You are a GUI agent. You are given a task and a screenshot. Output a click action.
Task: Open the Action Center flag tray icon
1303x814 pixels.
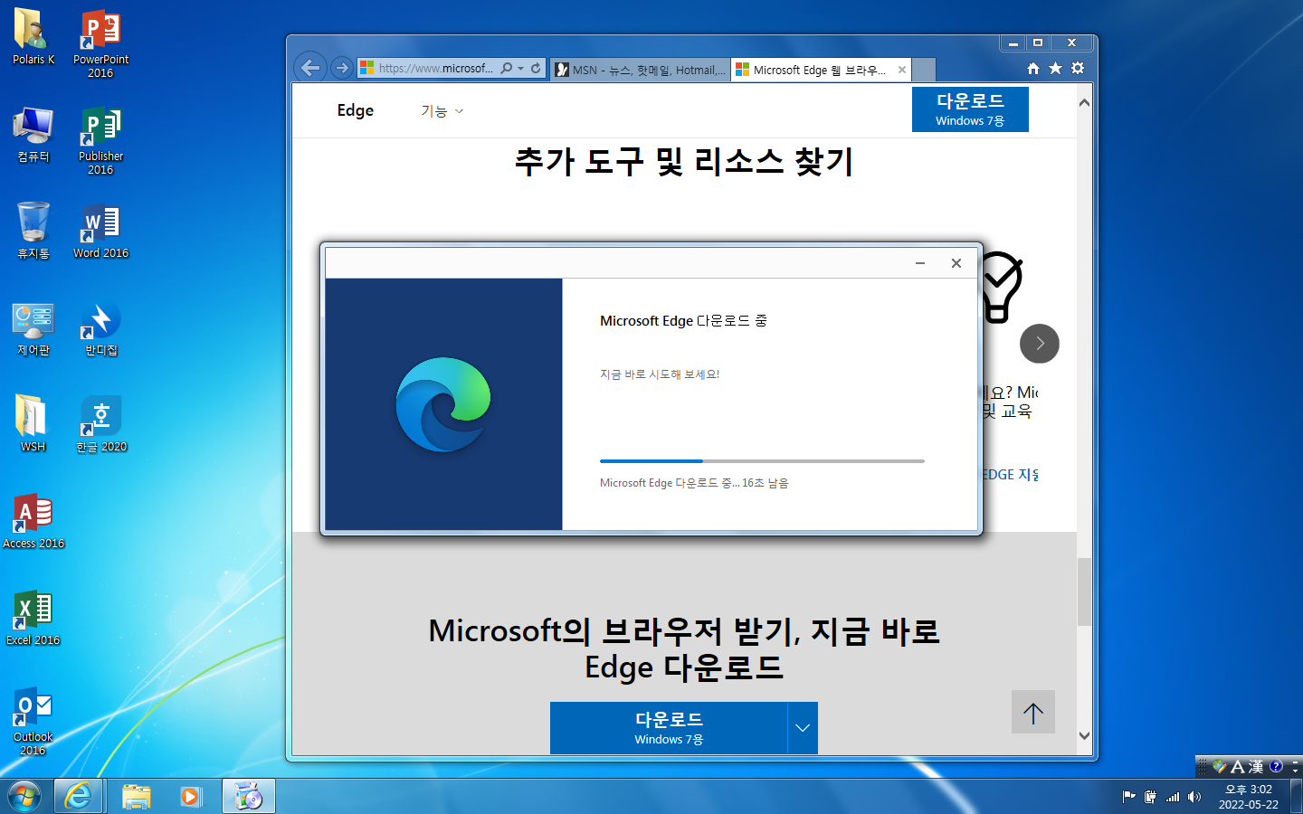tap(1128, 797)
